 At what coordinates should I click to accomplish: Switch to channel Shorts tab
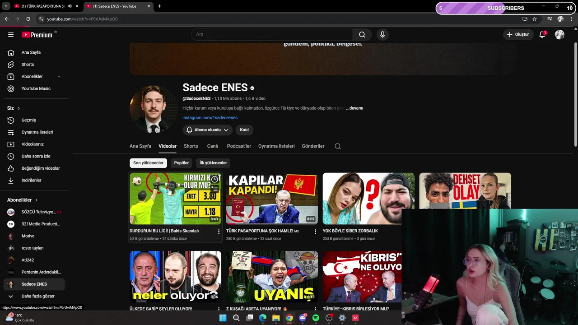coord(191,146)
